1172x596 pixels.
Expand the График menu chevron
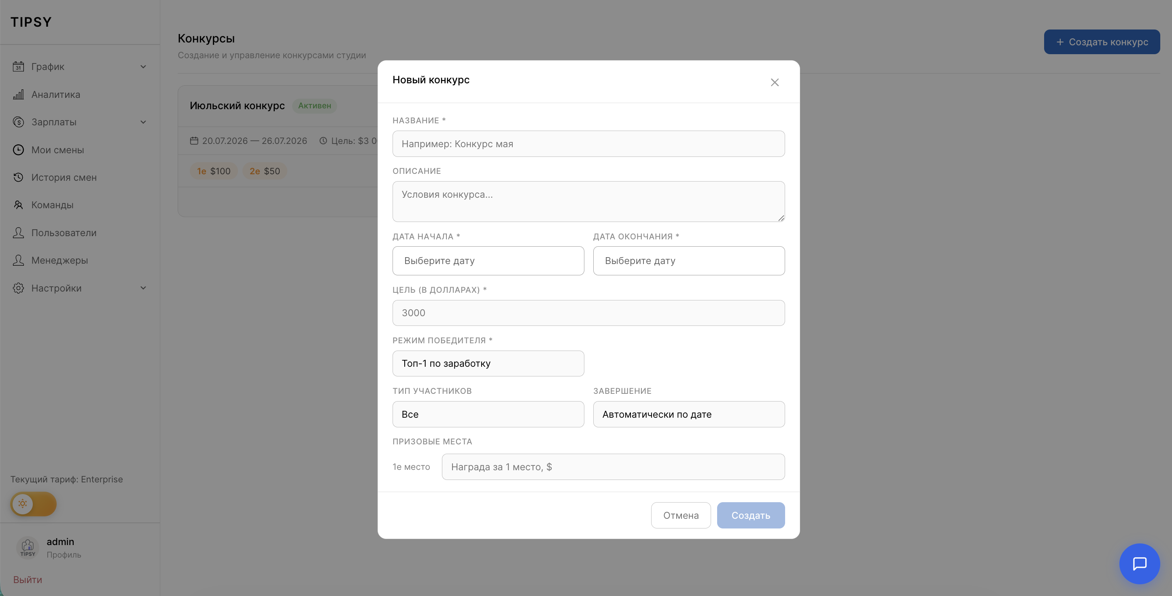click(x=143, y=67)
